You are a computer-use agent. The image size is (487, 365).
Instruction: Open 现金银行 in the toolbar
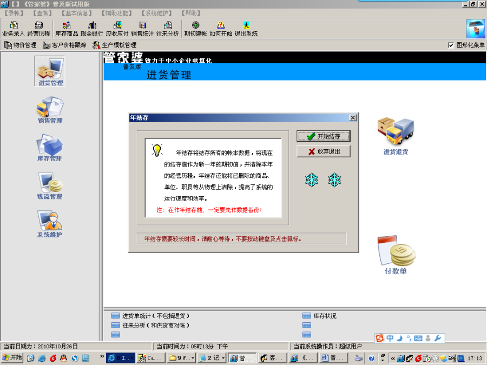(92, 29)
